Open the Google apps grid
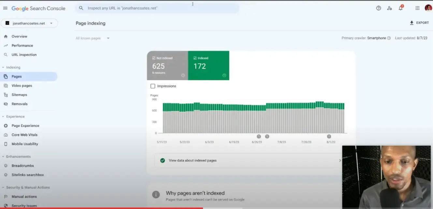The width and height of the screenshot is (433, 209). point(418,8)
